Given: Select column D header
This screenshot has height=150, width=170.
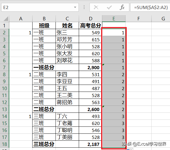Looking at the screenshot, I should coord(91,19).
